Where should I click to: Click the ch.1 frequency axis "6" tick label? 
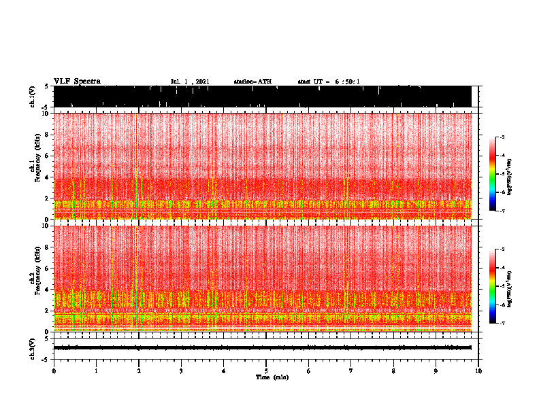pyautogui.click(x=47, y=156)
